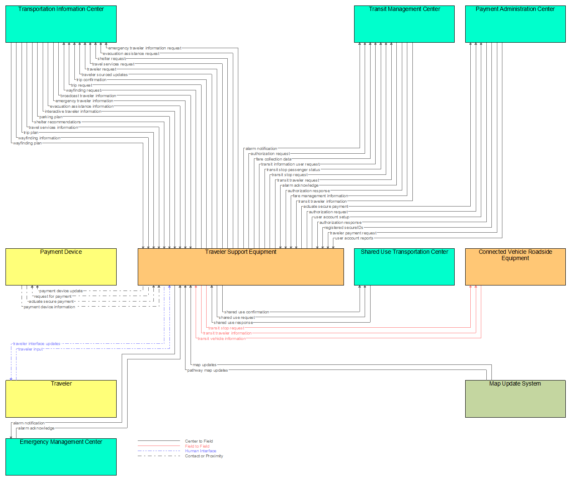Open Connected Vehicle Roadside Equipment box
The image size is (570, 481).
pyautogui.click(x=515, y=267)
